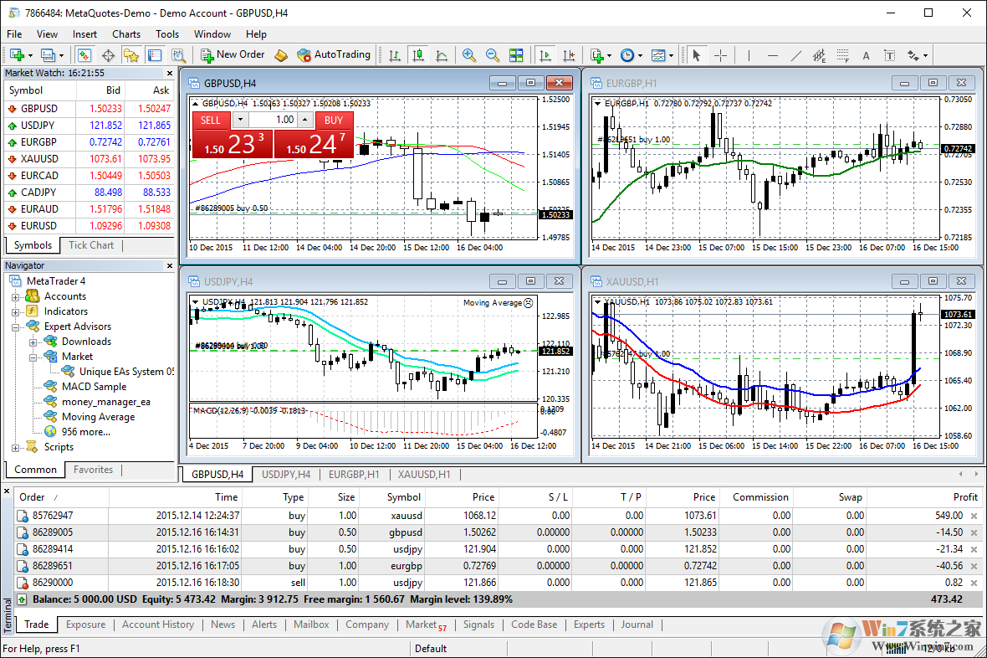Click the Zoom In magnifier icon
The image size is (987, 658).
tap(468, 55)
